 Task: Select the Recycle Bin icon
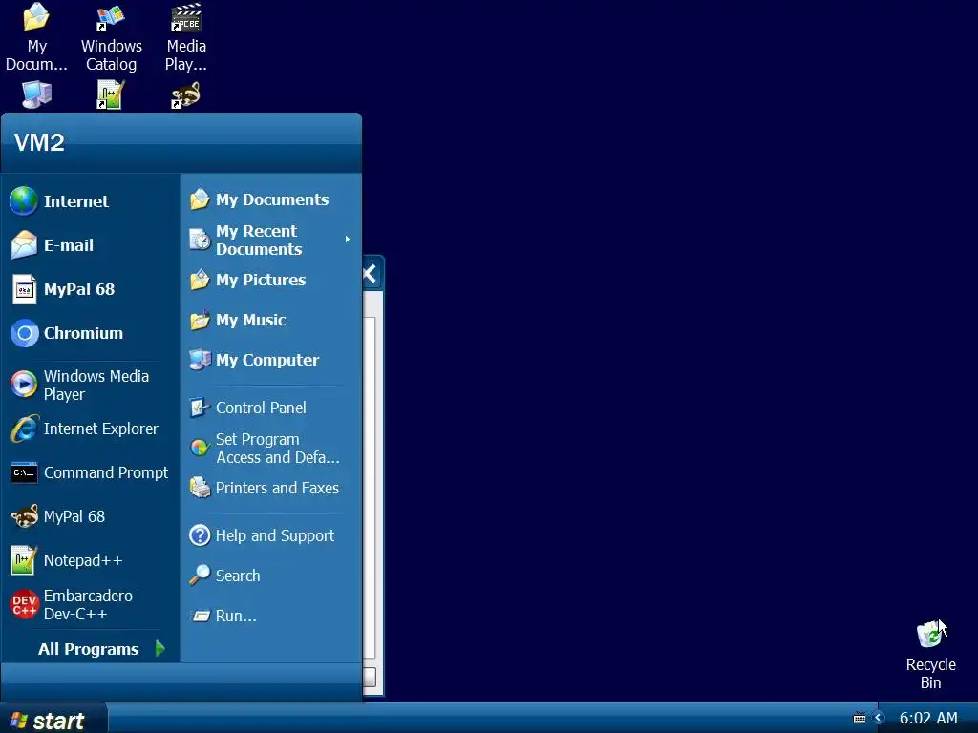(930, 655)
